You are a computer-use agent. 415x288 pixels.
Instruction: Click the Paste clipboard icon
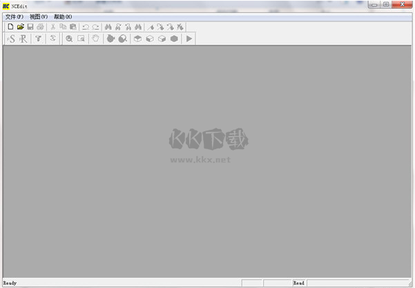point(73,27)
